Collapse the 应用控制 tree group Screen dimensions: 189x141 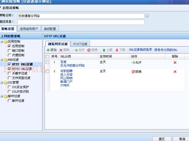click(2, 42)
